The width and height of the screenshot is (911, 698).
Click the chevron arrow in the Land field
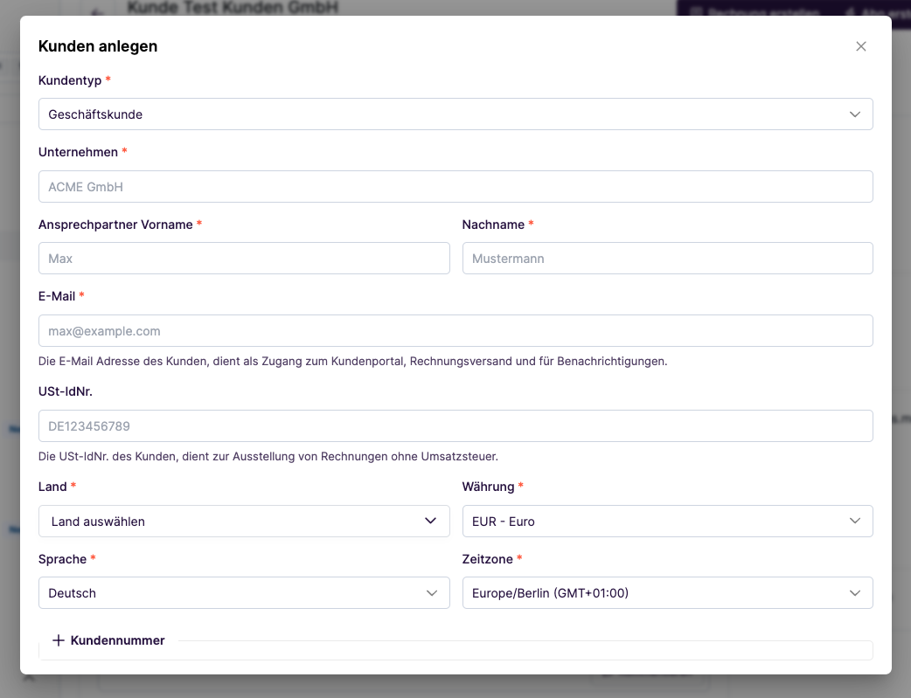pyautogui.click(x=430, y=521)
